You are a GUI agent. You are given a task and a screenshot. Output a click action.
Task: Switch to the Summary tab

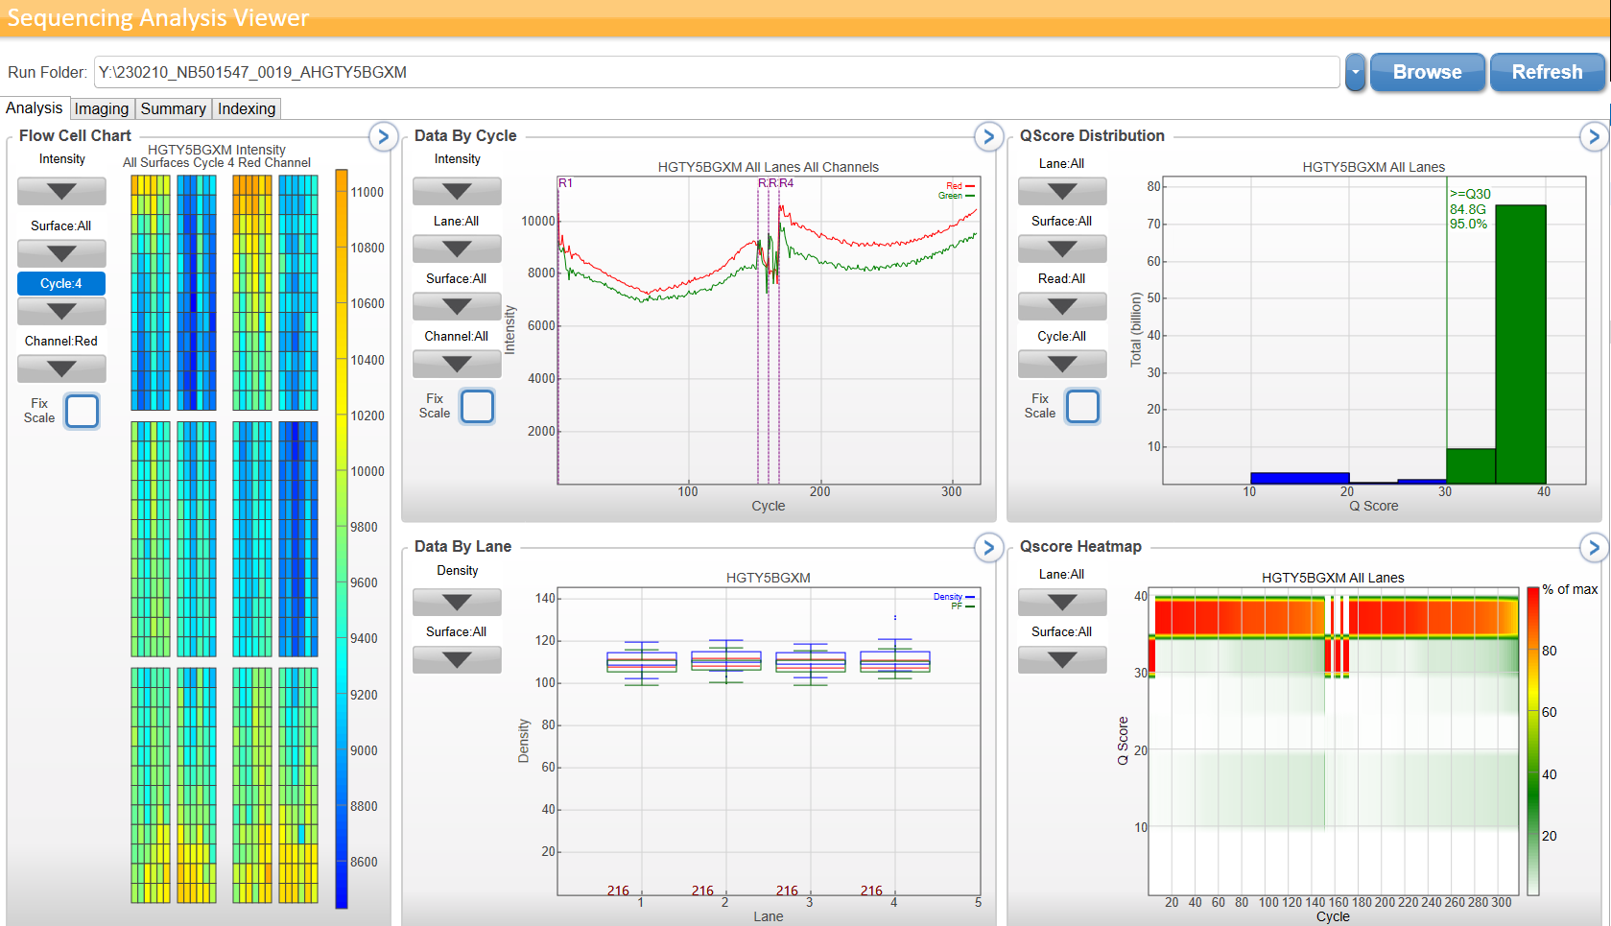tap(173, 108)
